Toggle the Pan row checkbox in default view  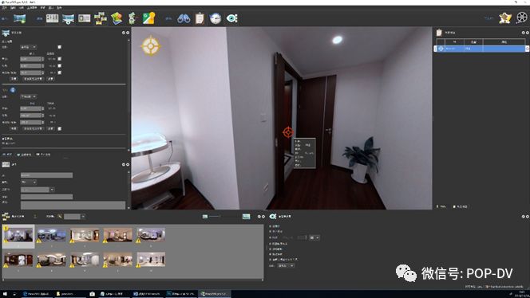[60, 59]
